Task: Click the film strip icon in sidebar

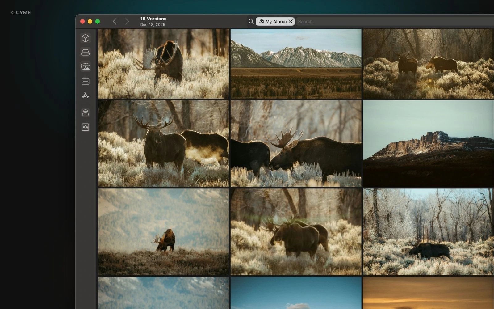Action: (86, 81)
